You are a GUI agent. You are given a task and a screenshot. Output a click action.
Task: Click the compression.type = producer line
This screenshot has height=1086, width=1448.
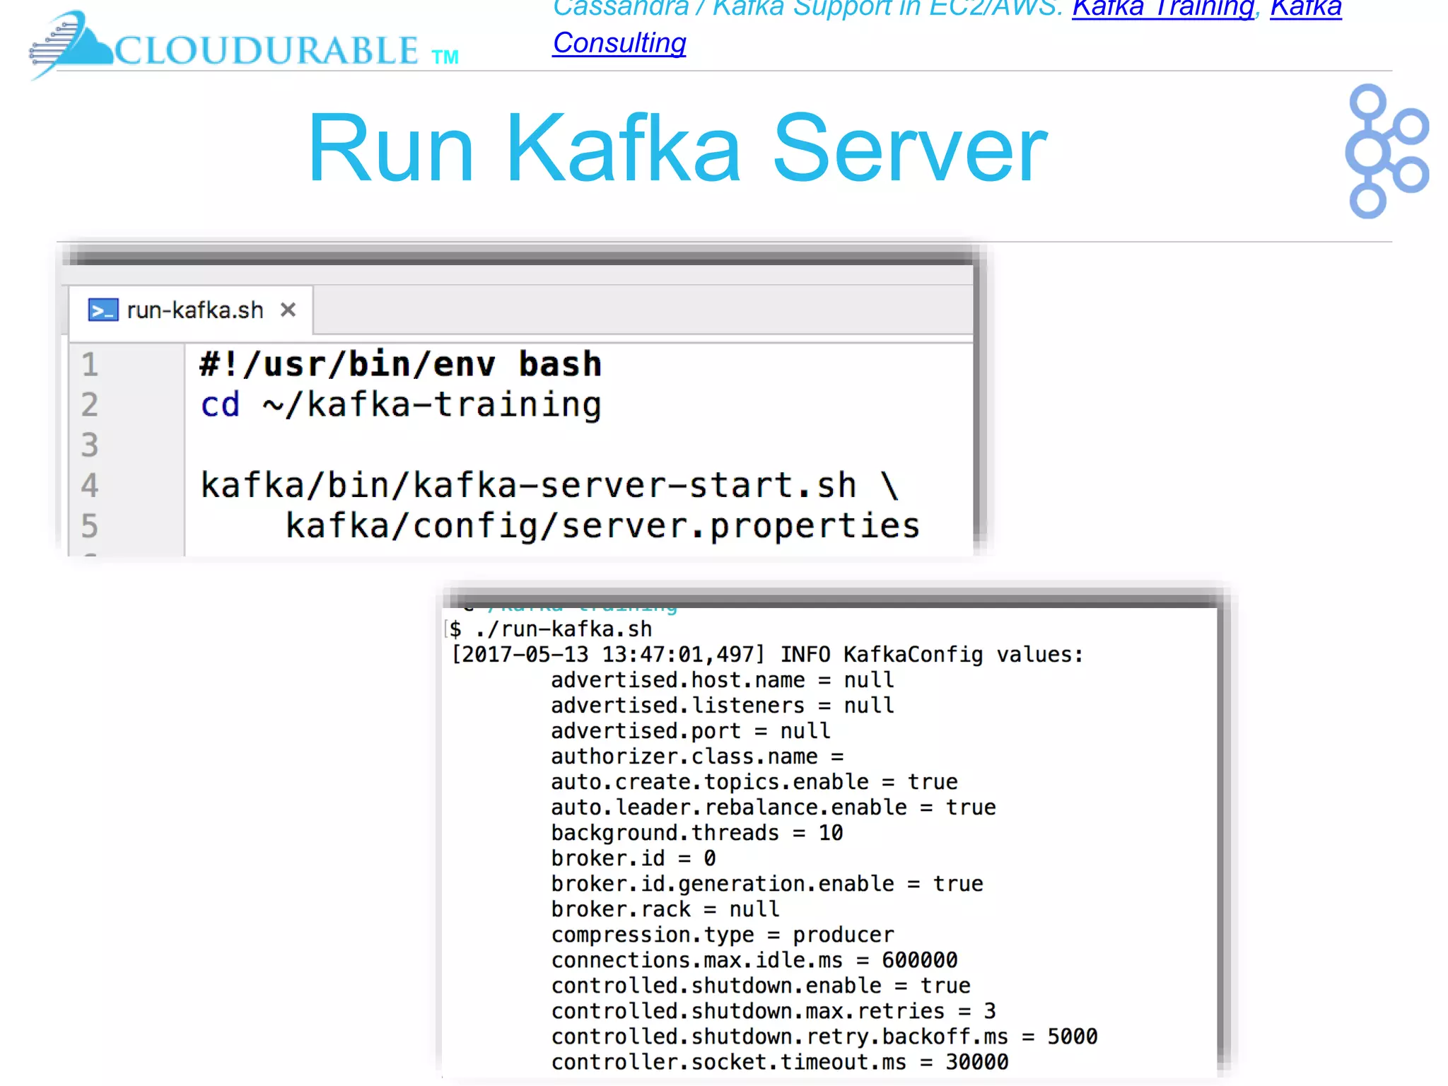coord(722,934)
